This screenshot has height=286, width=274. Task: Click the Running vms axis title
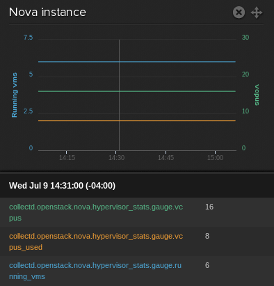tap(15, 95)
